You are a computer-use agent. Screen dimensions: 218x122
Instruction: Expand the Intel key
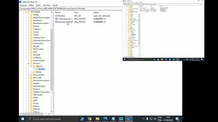point(29,52)
